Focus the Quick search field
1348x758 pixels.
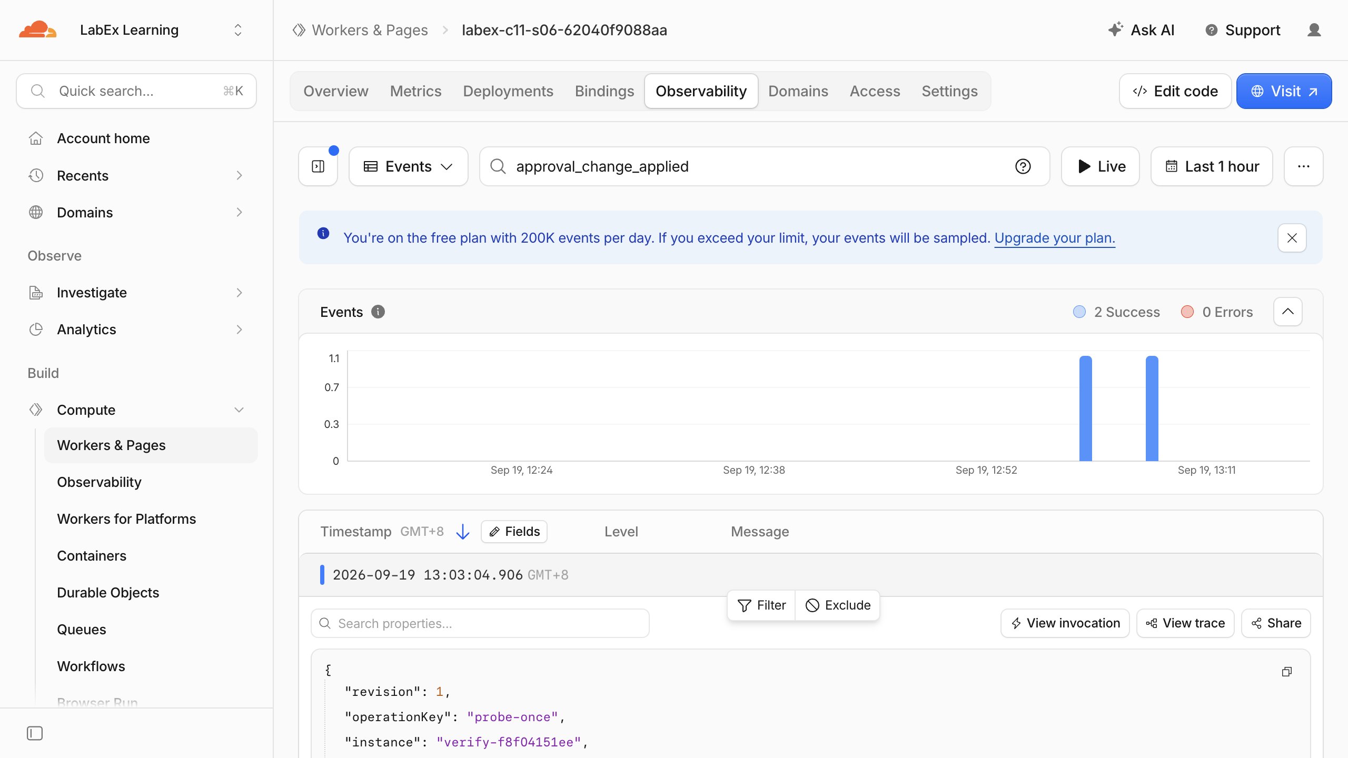[136, 91]
